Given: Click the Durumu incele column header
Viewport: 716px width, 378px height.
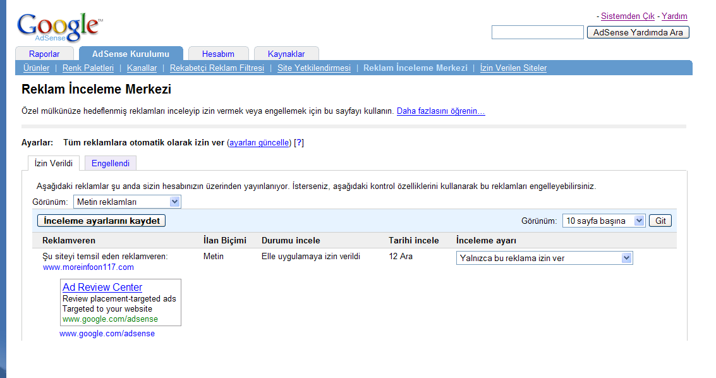Looking at the screenshot, I should [291, 241].
